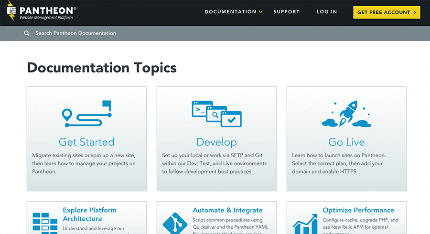
Task: Focus the Search Pantheon Documentation field
Action: pyautogui.click(x=215, y=33)
